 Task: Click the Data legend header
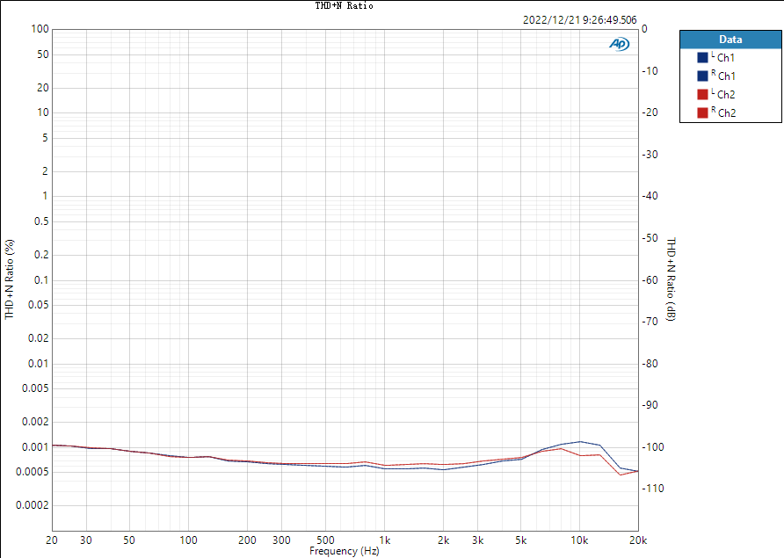click(x=730, y=40)
